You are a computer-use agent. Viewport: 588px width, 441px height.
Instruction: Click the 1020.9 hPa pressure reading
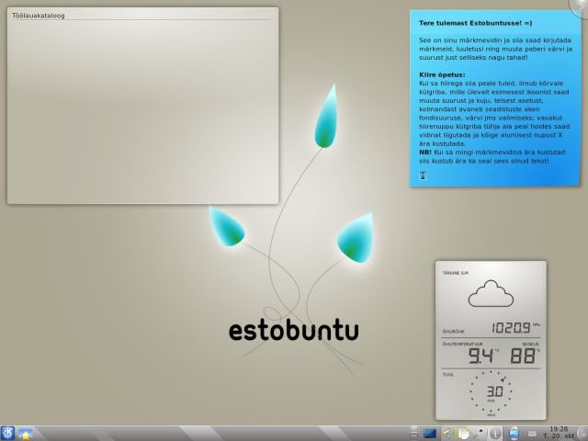(x=512, y=328)
